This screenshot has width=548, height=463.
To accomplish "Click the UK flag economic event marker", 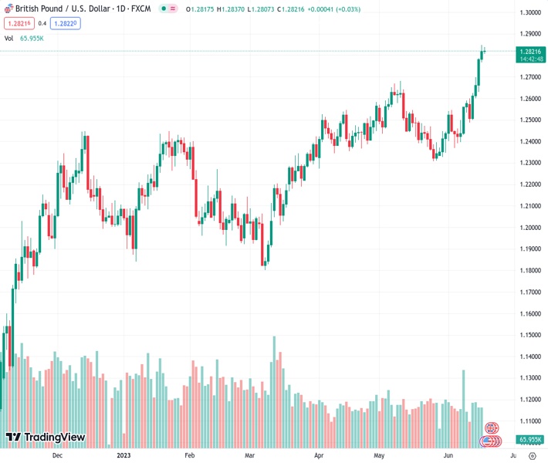I will point(491,428).
